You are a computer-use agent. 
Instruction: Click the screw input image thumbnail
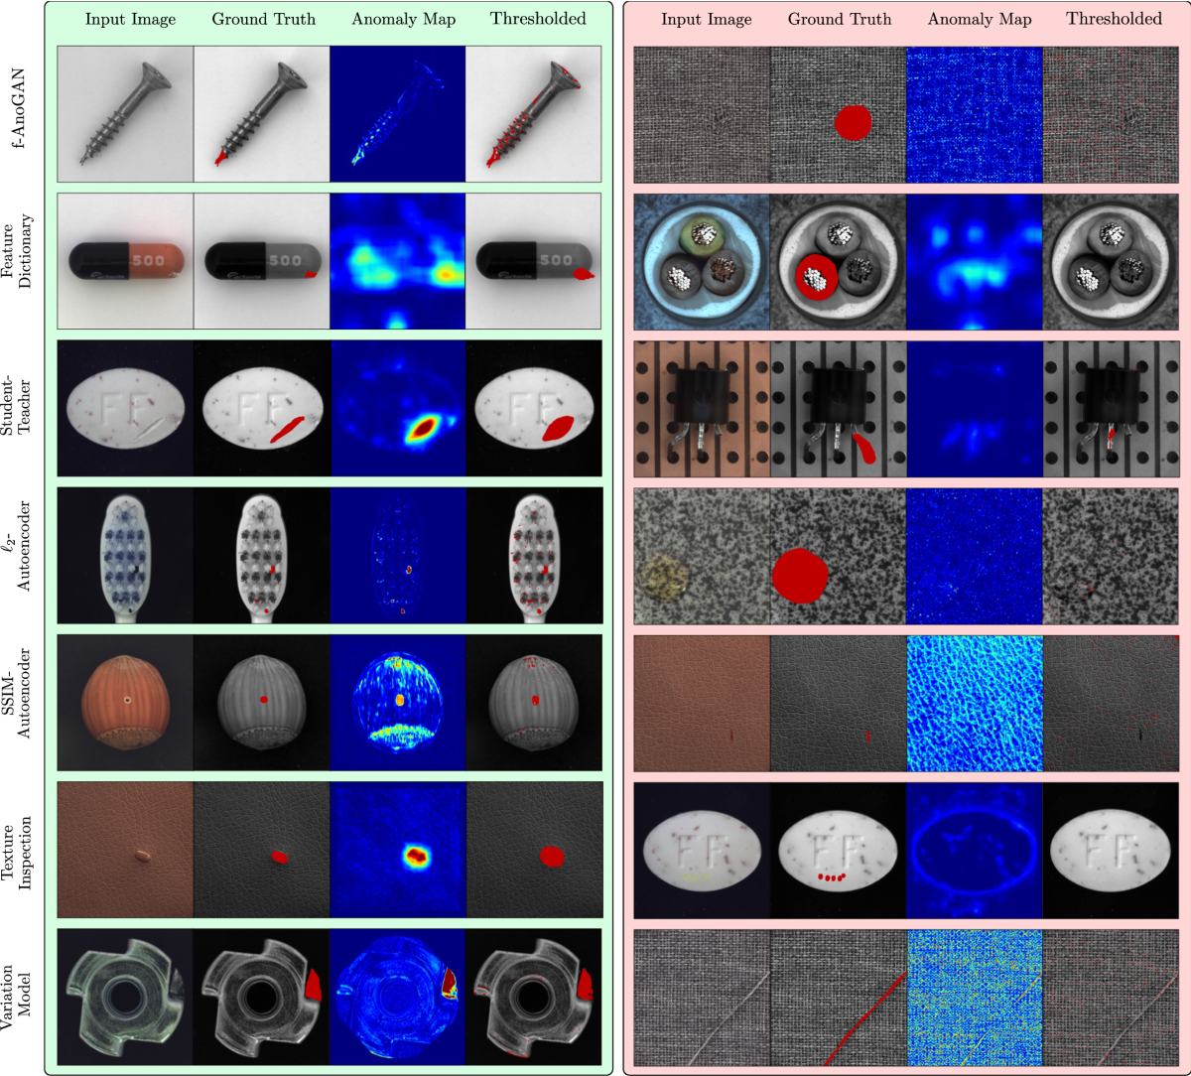125,114
